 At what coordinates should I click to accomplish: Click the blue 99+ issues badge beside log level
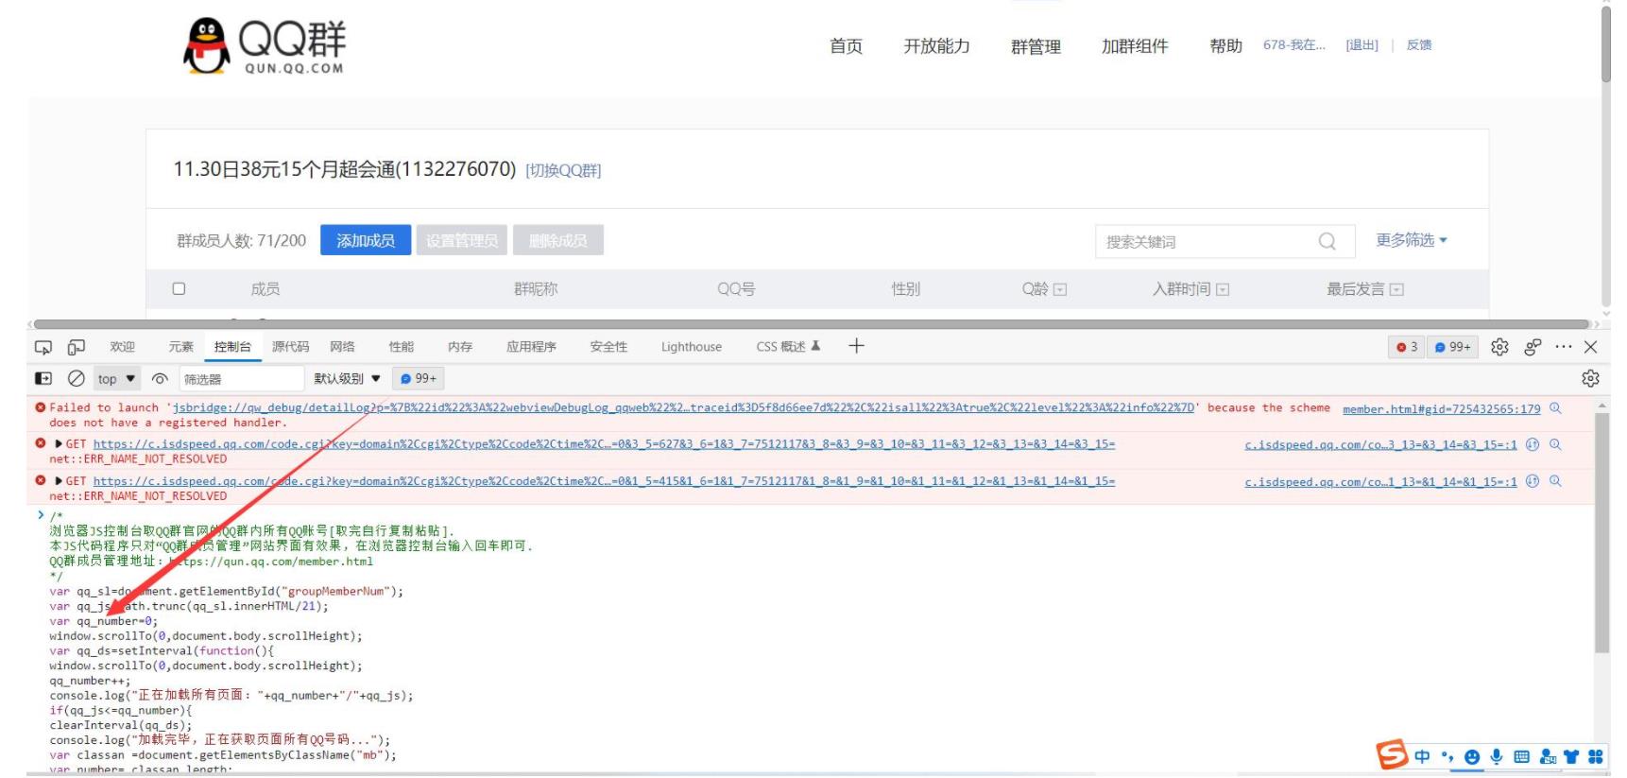tap(419, 378)
